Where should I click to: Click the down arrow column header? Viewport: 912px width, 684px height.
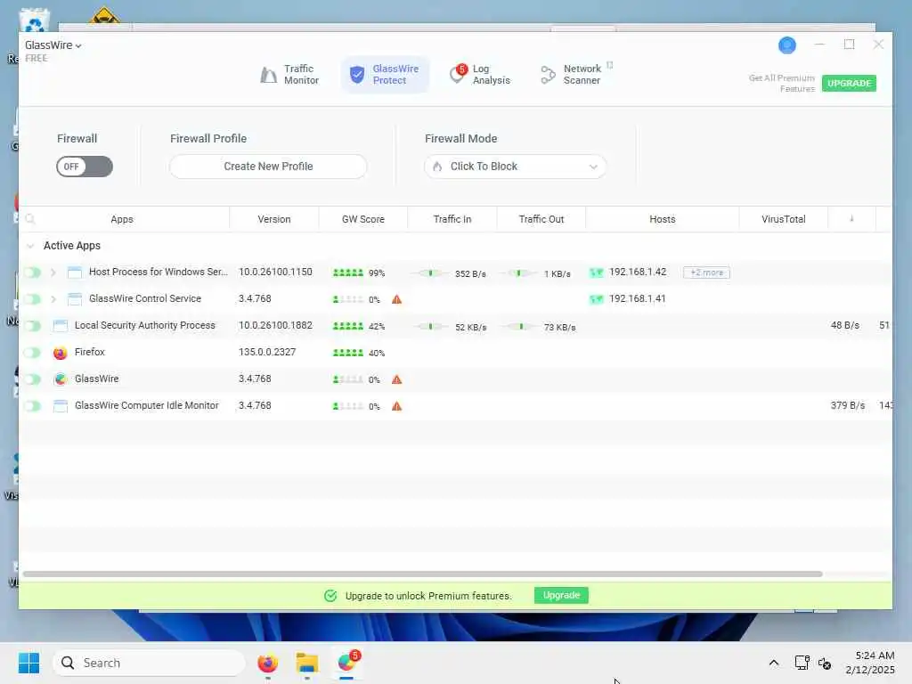point(851,219)
